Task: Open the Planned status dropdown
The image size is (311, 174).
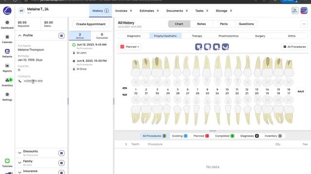Action: tap(130, 47)
